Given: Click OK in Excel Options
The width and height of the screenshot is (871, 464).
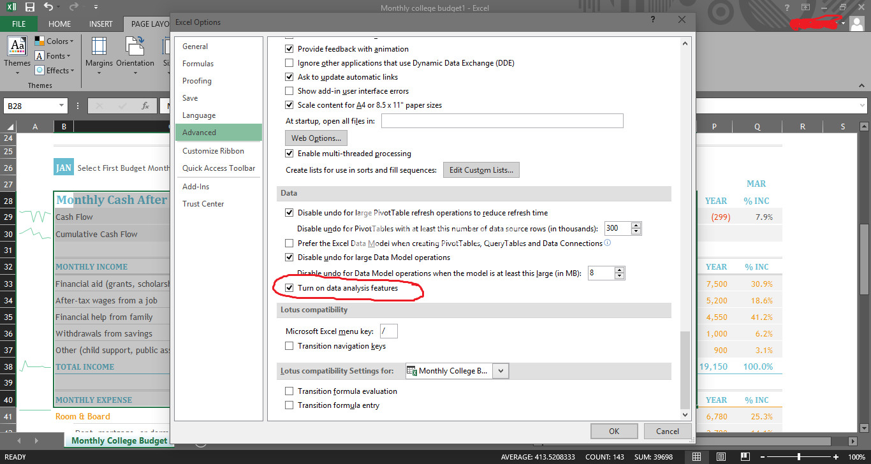Looking at the screenshot, I should pos(614,431).
